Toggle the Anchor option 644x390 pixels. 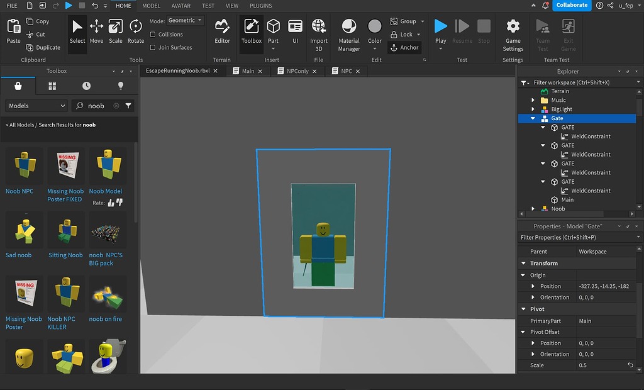[404, 47]
